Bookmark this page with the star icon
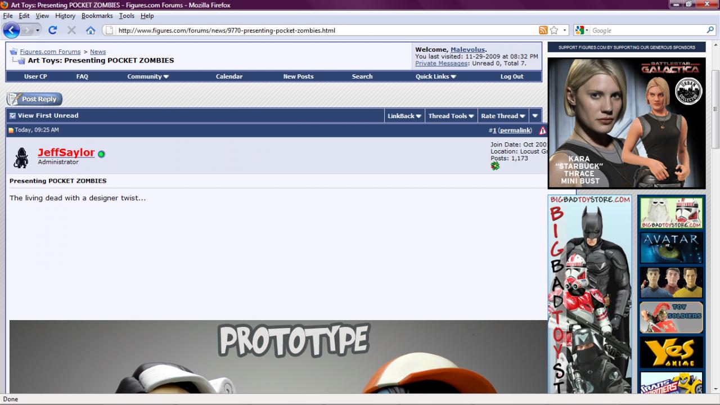 [x=554, y=30]
